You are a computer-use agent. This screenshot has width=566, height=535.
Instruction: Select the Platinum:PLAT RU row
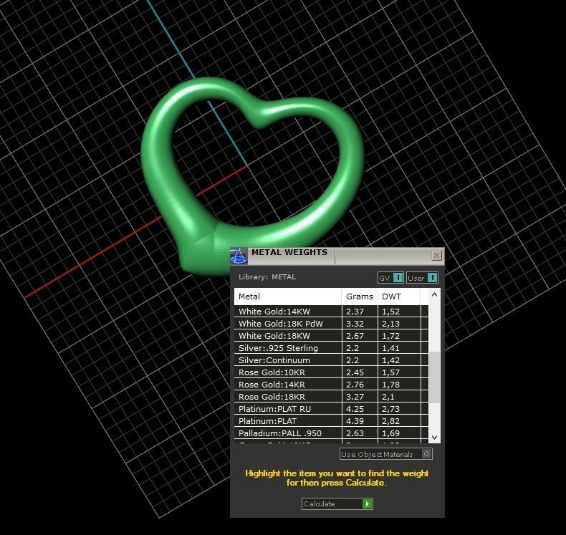coord(332,409)
